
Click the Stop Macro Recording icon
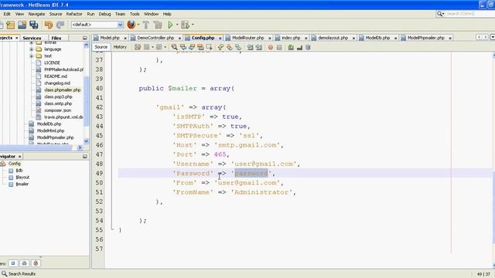(x=279, y=47)
